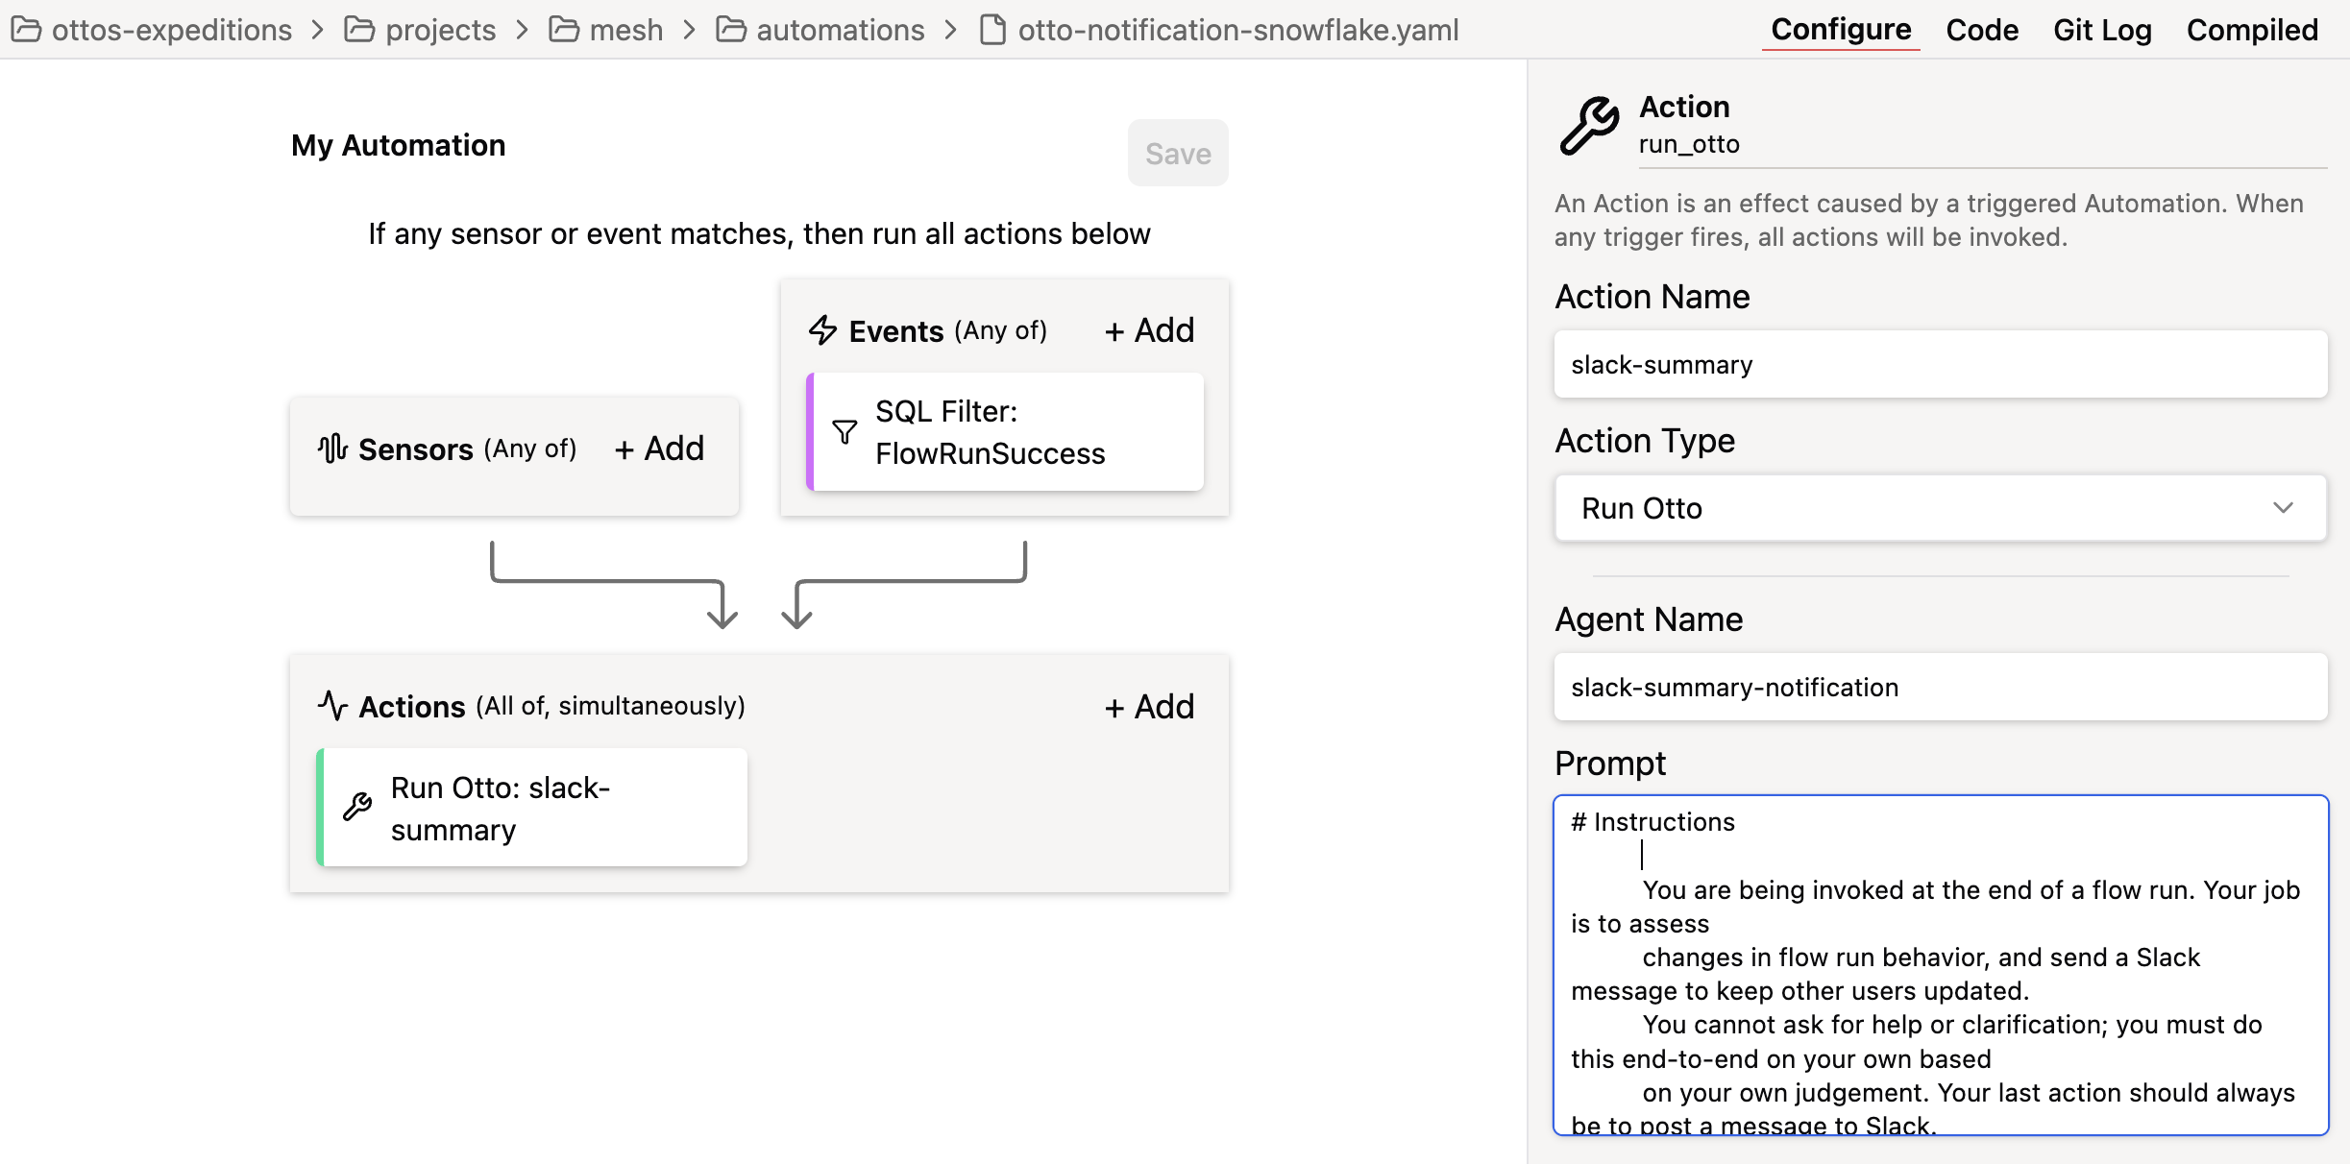Click the ottos-expeditions folder icon
This screenshot has width=2350, height=1164.
coord(26,30)
